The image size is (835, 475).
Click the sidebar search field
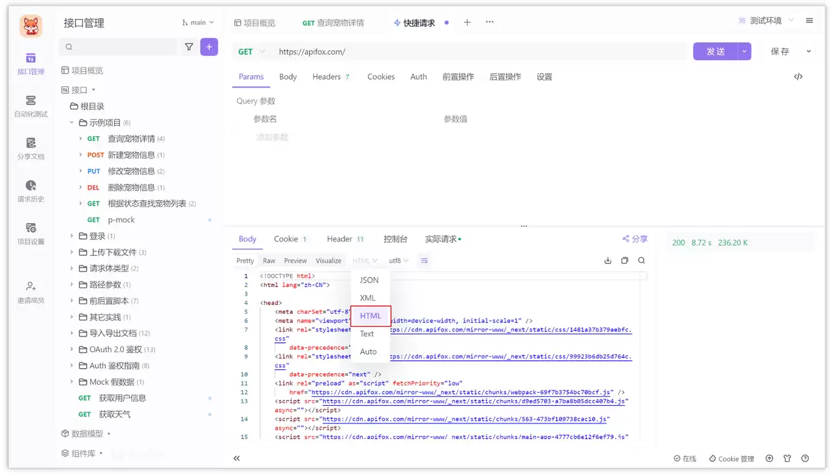(x=118, y=47)
